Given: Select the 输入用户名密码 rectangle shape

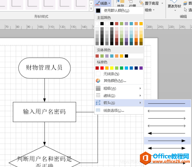Looking at the screenshot, I should tap(44, 112).
